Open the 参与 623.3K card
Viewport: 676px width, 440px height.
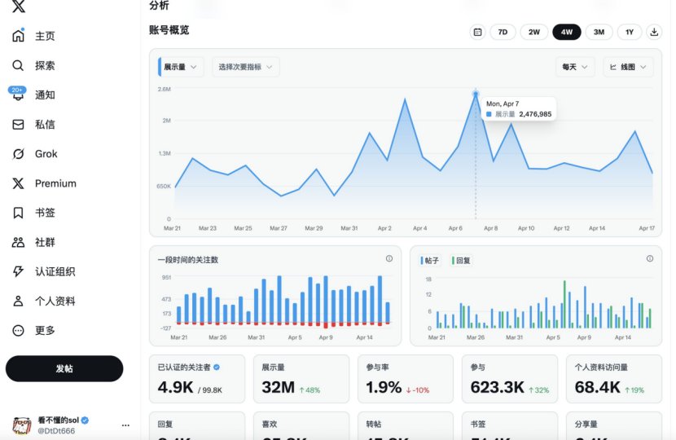click(510, 379)
